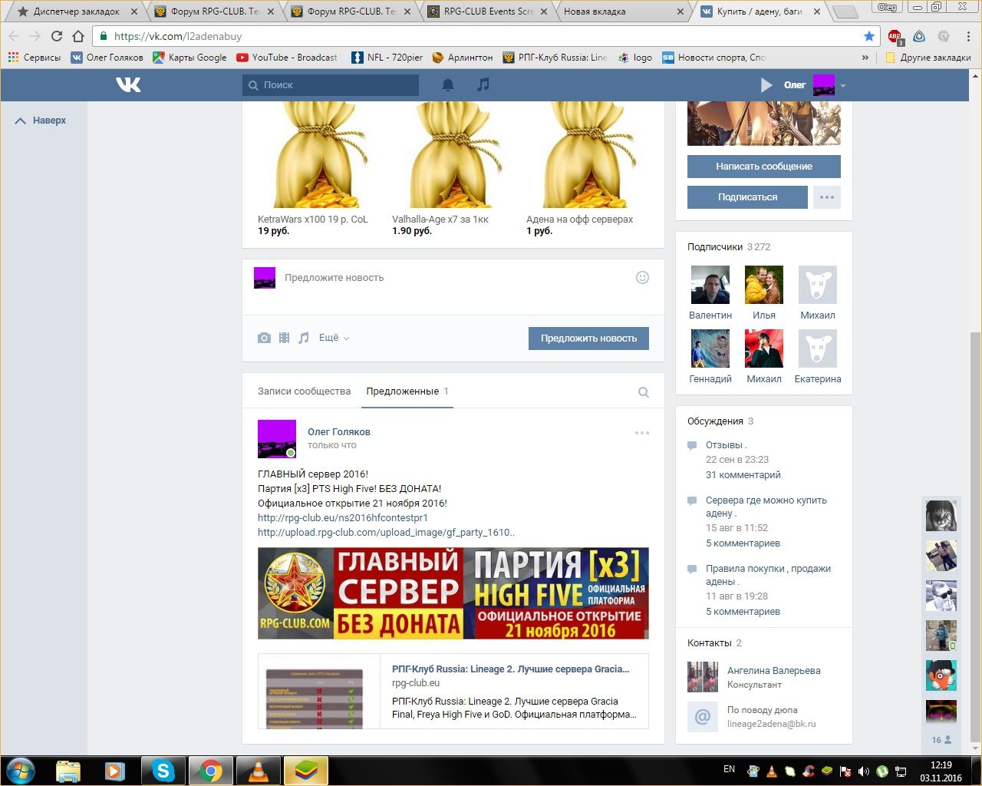982x786 pixels.
Task: Expand the Ещё attachment dropdown
Action: [x=334, y=338]
